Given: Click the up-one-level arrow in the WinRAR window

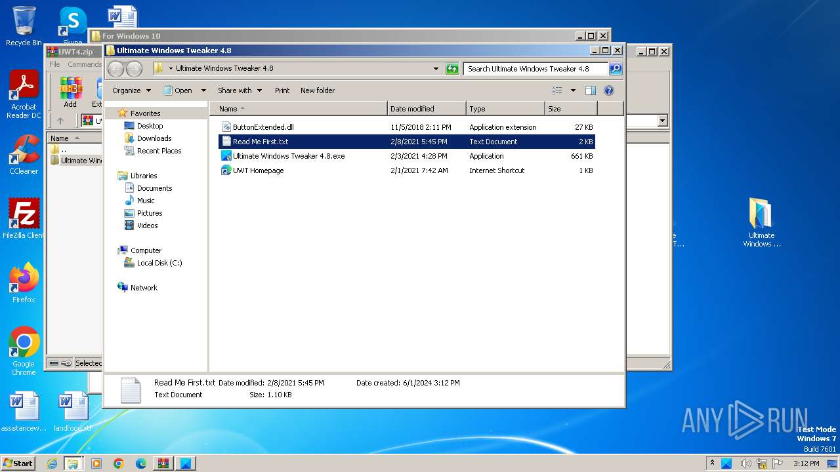Looking at the screenshot, I should tap(60, 121).
